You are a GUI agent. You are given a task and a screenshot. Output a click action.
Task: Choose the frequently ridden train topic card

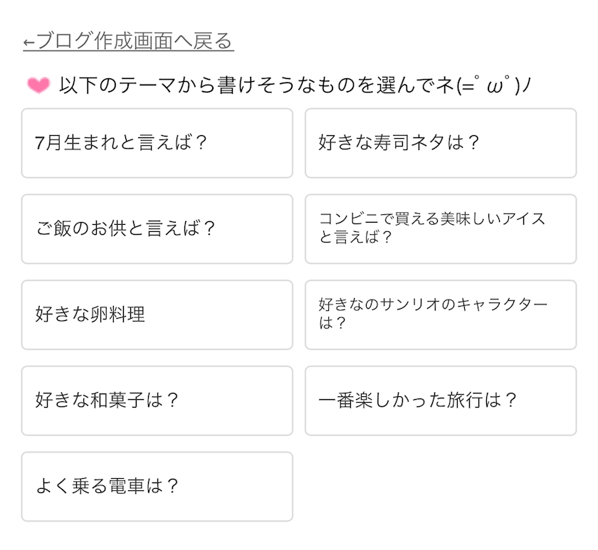[157, 487]
